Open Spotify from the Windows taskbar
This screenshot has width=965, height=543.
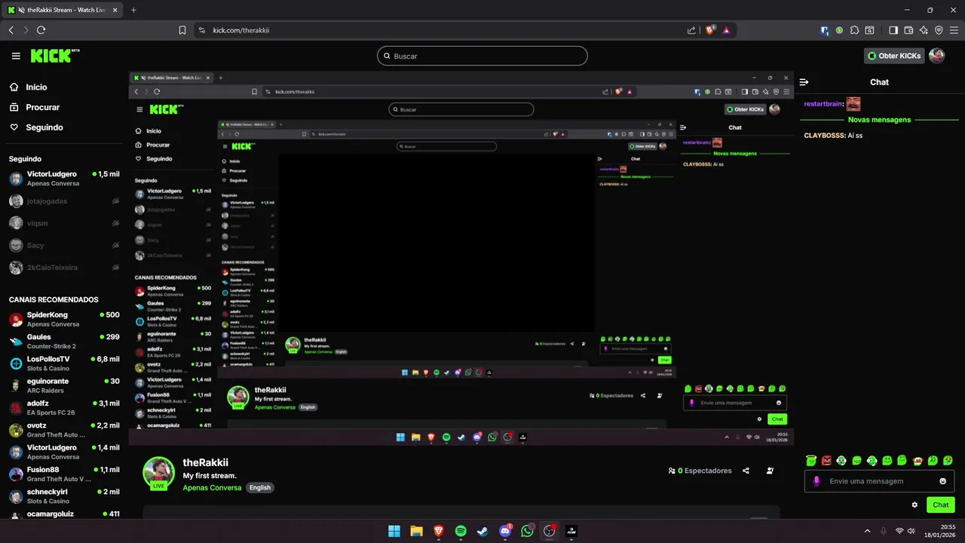(x=461, y=531)
